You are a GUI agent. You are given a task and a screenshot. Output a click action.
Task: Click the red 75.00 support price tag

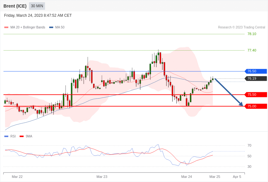(256, 106)
